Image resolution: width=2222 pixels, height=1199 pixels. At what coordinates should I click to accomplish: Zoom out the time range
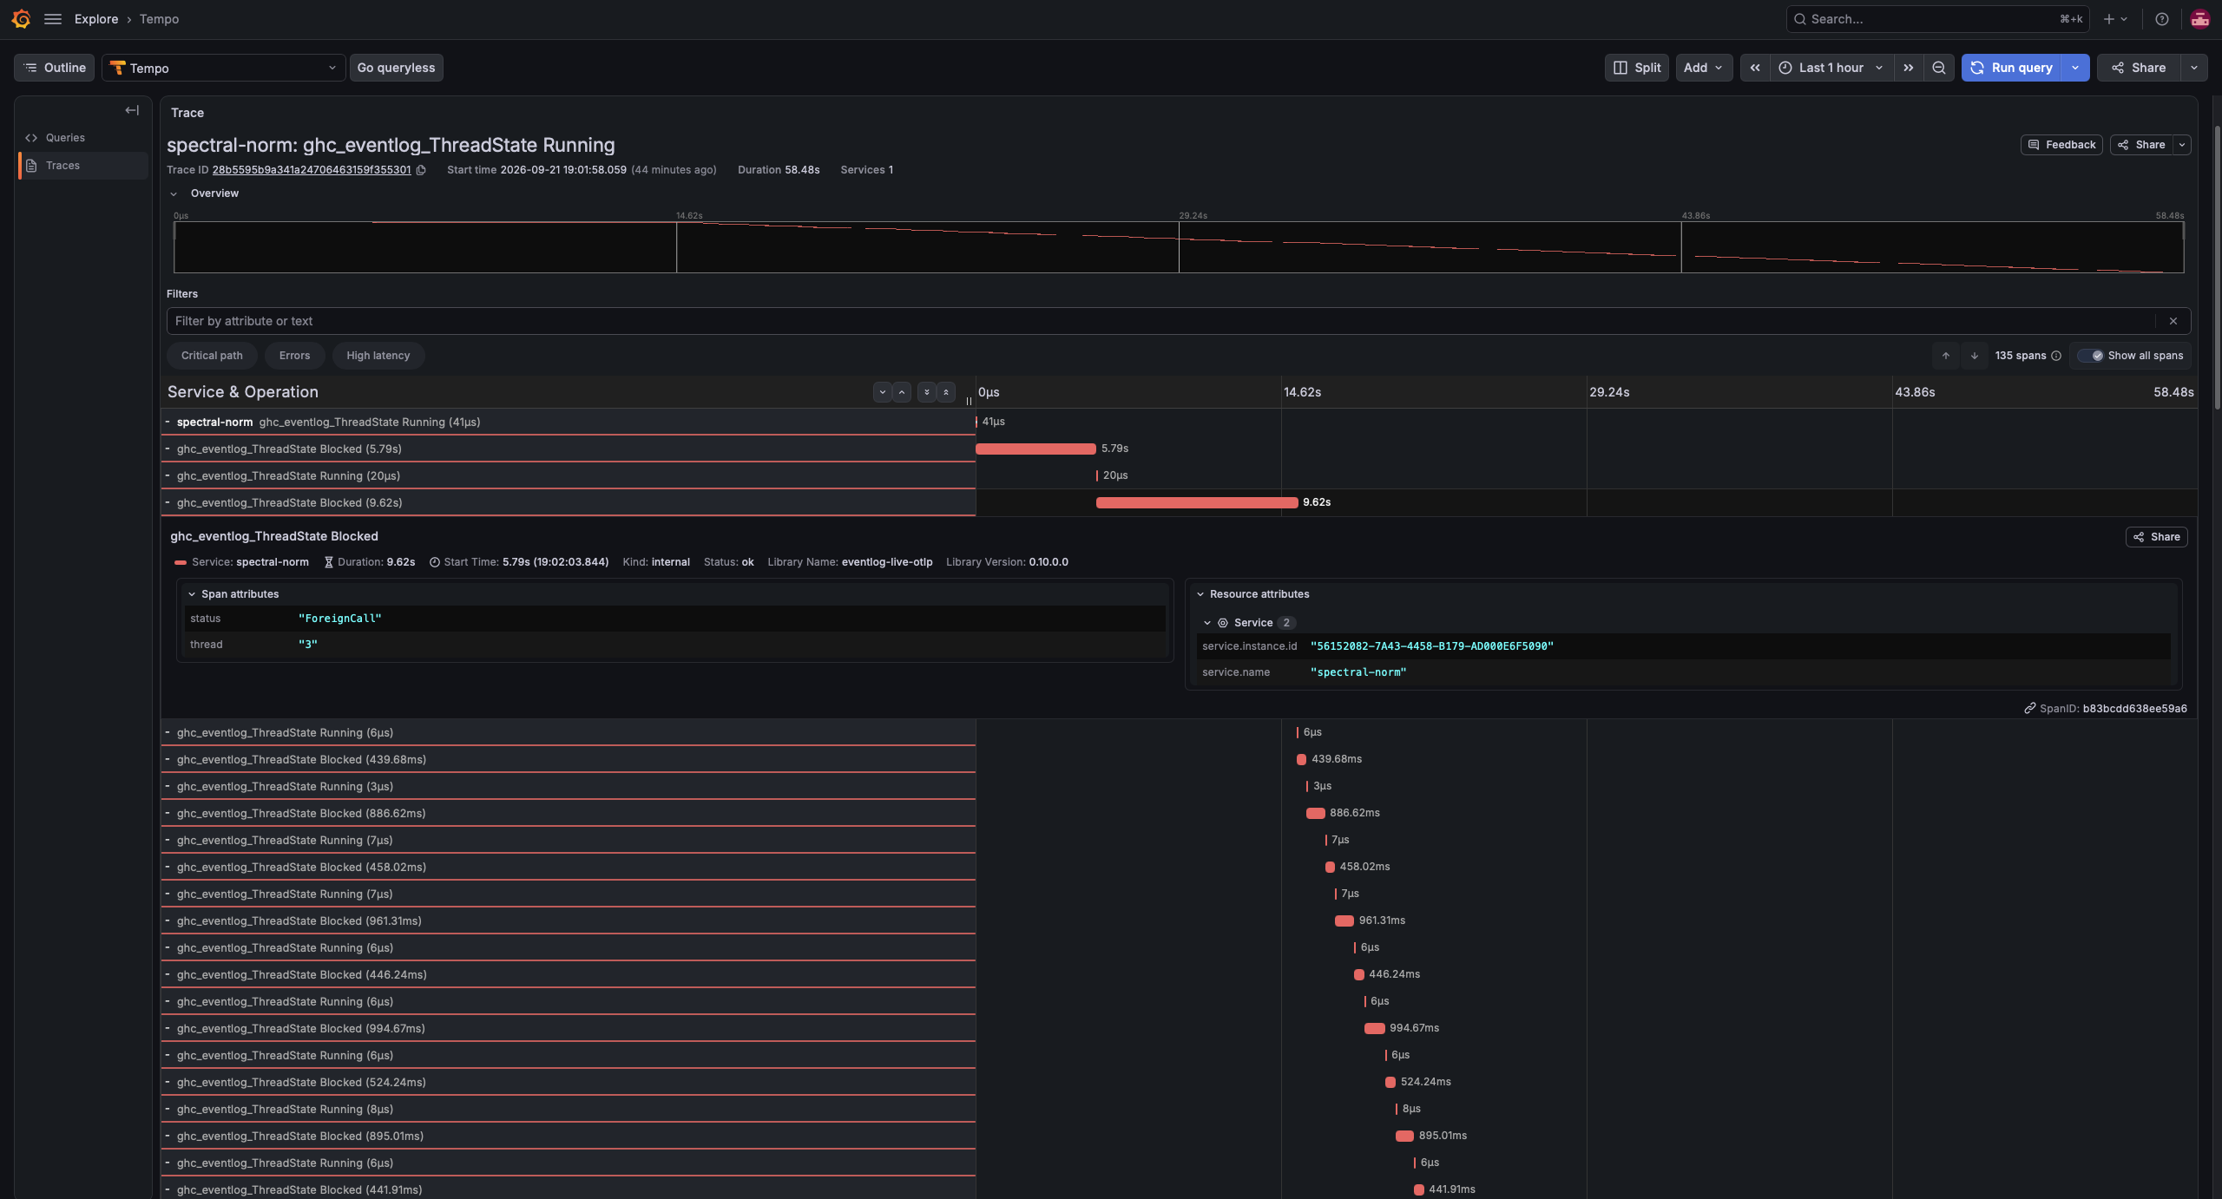tap(1938, 68)
